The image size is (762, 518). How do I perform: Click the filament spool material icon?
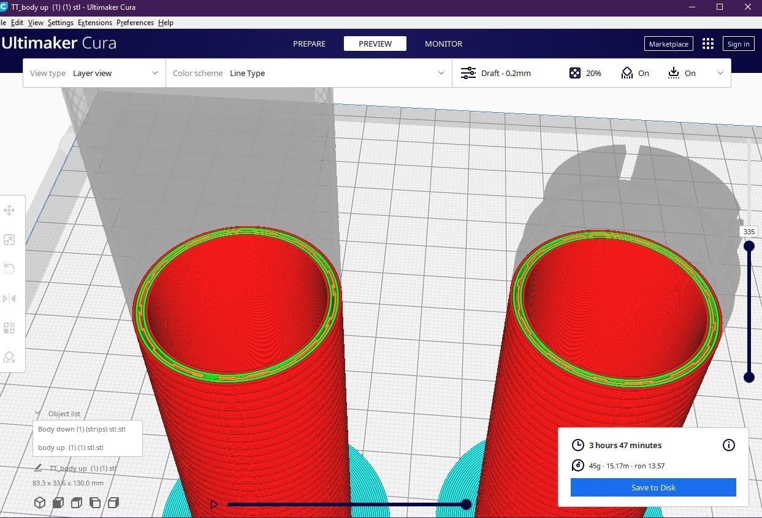pos(577,465)
